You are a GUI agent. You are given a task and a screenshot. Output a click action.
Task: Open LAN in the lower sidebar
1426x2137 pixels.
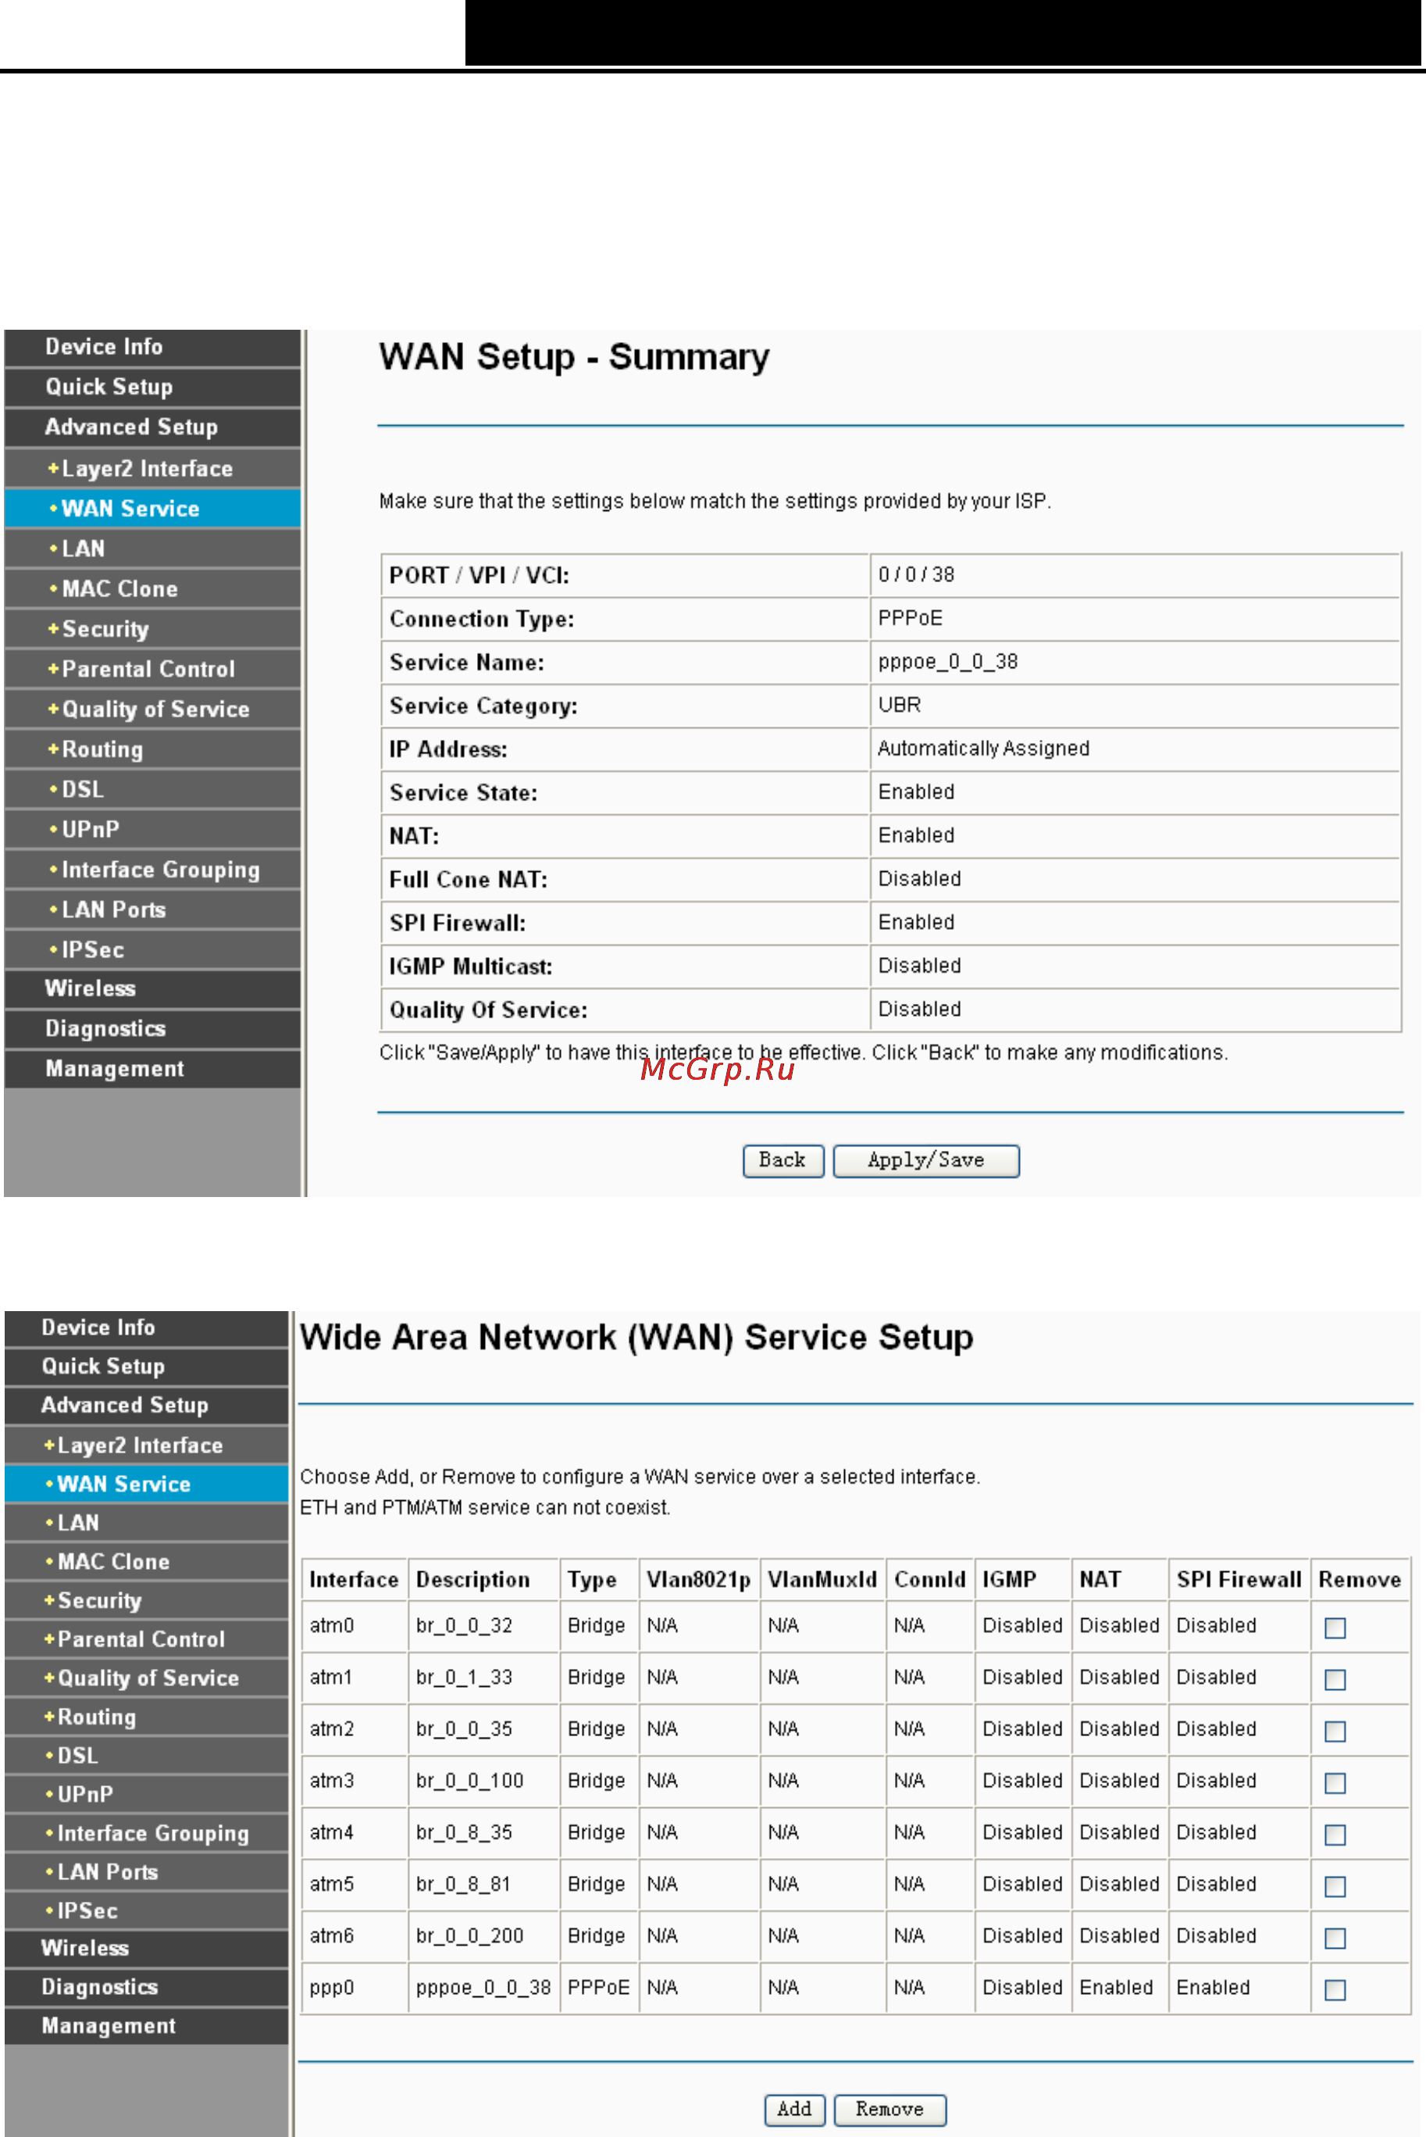(x=146, y=1523)
